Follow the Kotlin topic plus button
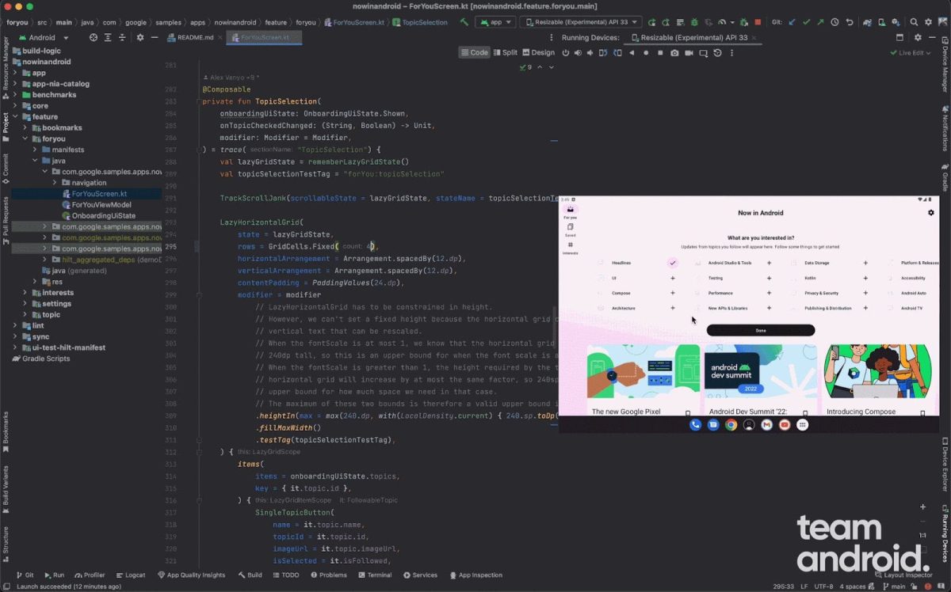This screenshot has width=951, height=592. (865, 278)
